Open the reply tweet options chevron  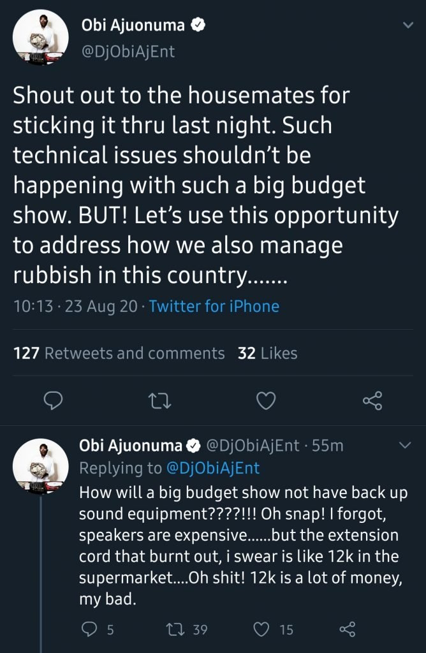(x=404, y=446)
